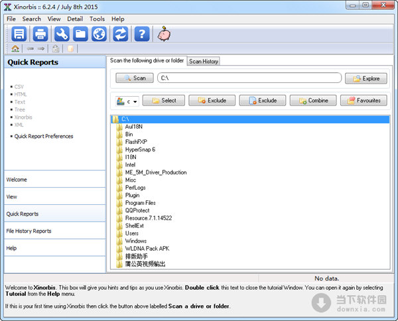Switch to the Scan History tab

coord(204,62)
